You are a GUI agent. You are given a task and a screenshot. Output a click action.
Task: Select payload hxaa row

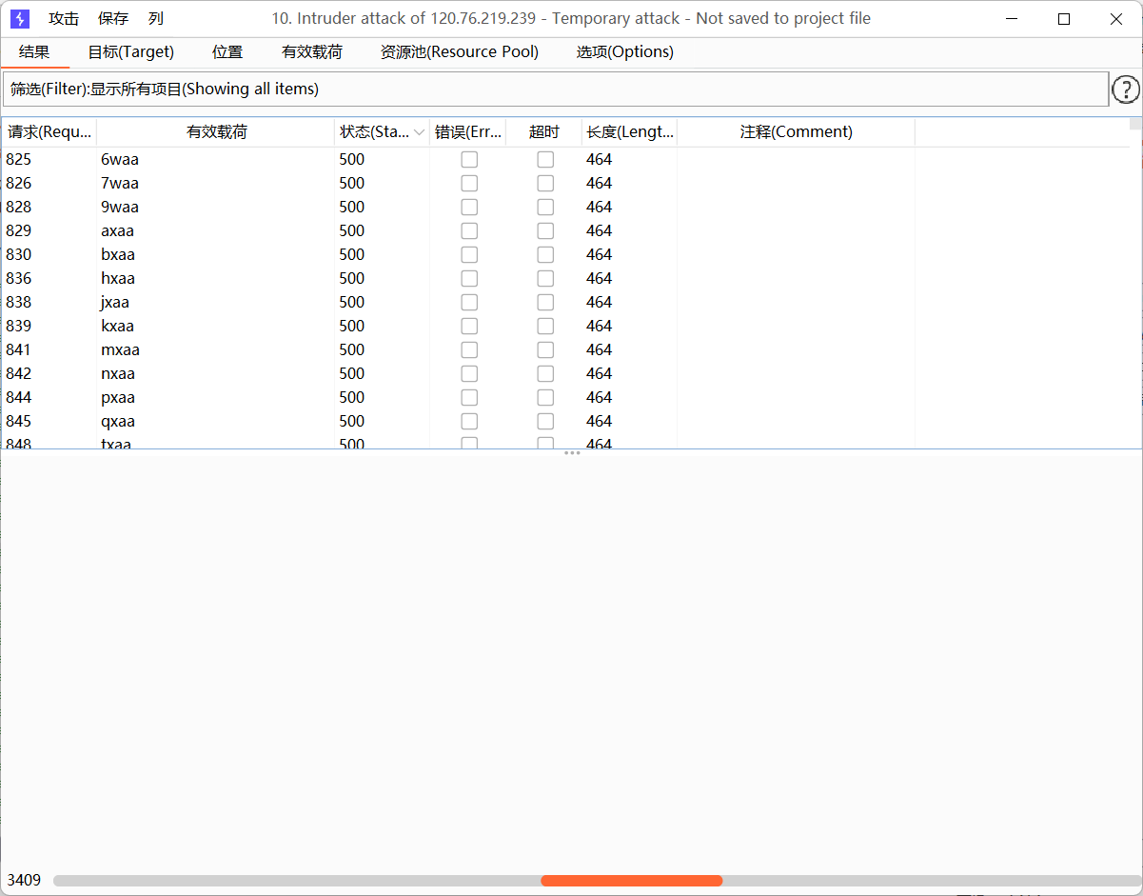[x=565, y=279]
